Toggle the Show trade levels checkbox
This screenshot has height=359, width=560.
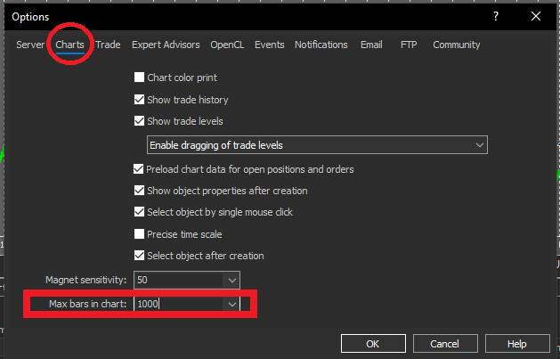[139, 121]
